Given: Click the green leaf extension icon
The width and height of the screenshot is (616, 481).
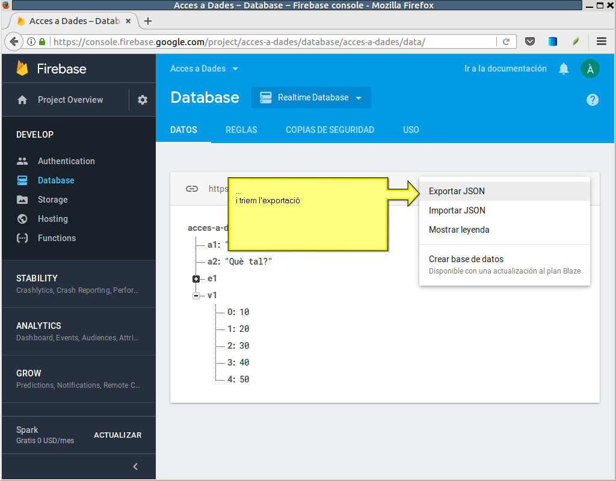Looking at the screenshot, I should tap(576, 41).
